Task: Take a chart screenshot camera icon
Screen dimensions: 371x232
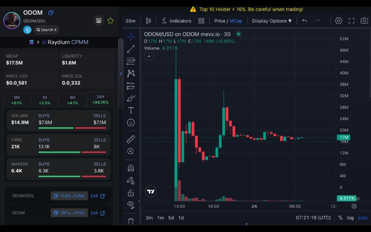Action: [364, 21]
